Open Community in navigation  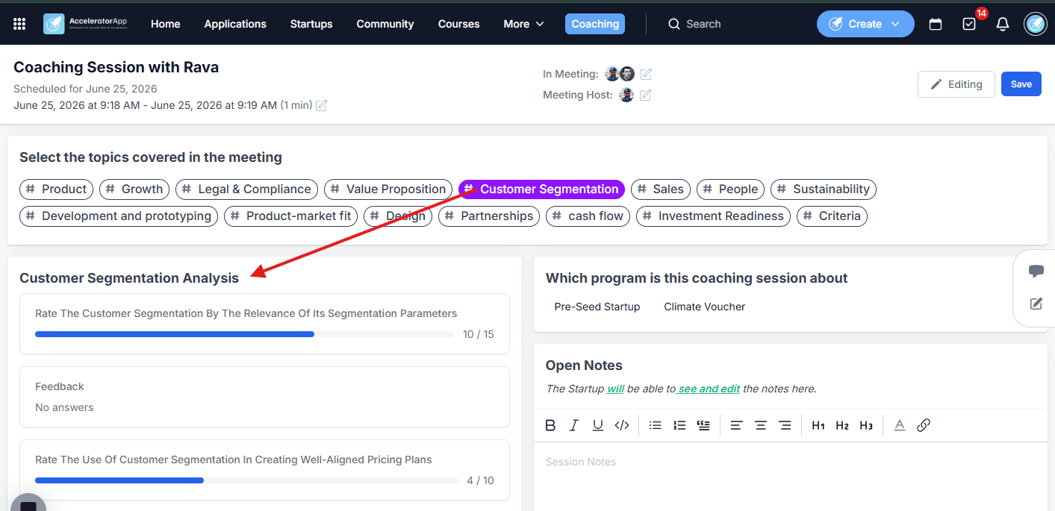click(x=385, y=24)
